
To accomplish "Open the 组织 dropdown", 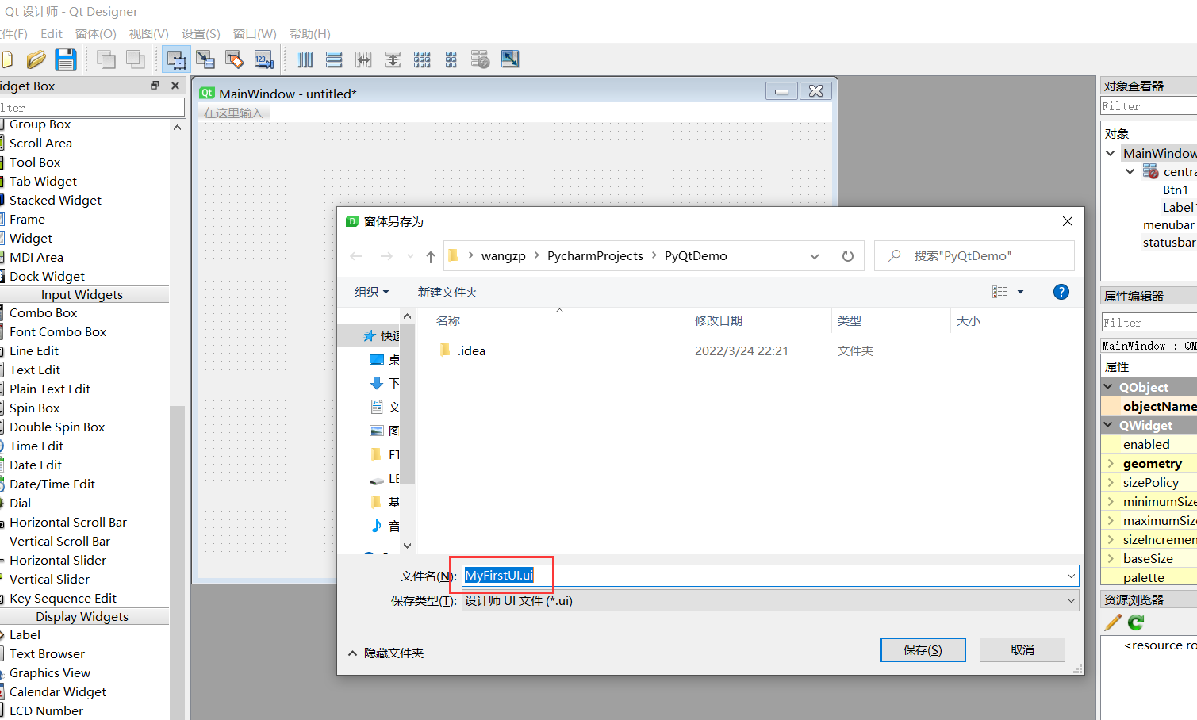I will click(x=372, y=292).
